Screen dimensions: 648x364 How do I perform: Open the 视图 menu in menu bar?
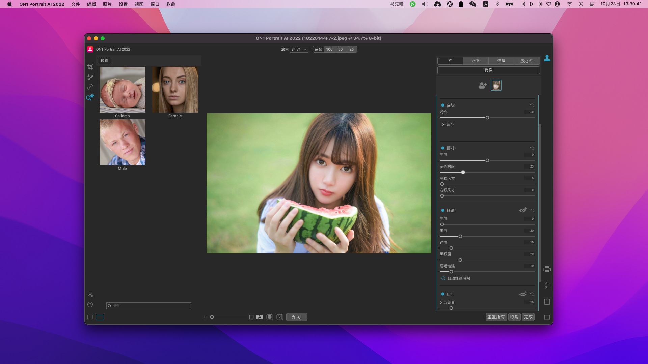click(139, 4)
